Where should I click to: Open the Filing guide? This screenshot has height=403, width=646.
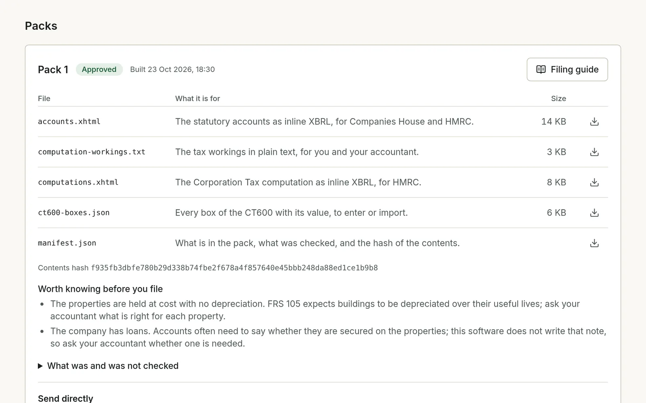pyautogui.click(x=567, y=69)
